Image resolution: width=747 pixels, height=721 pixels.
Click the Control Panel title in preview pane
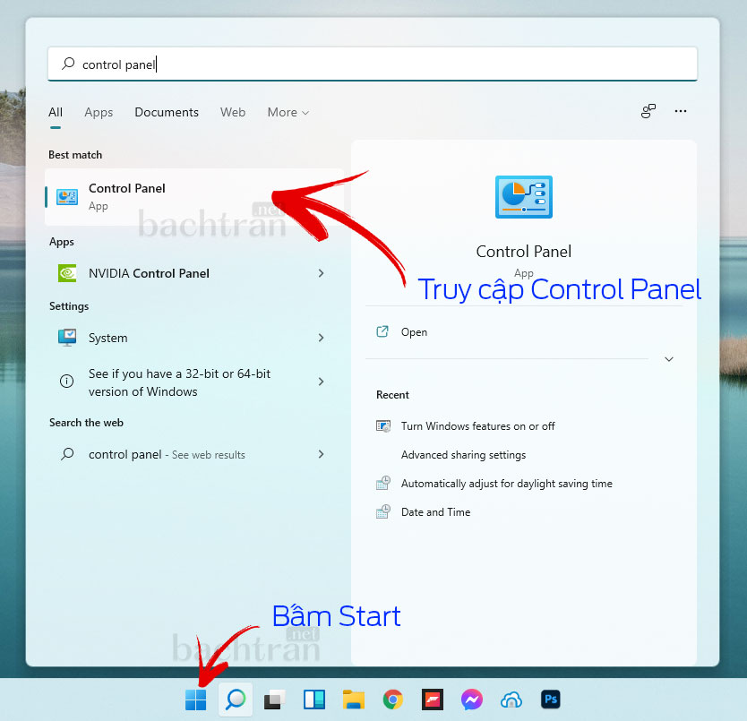tap(524, 251)
